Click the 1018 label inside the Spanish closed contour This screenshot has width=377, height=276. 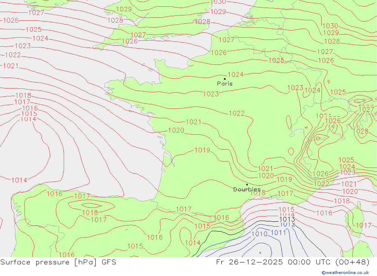(x=90, y=213)
